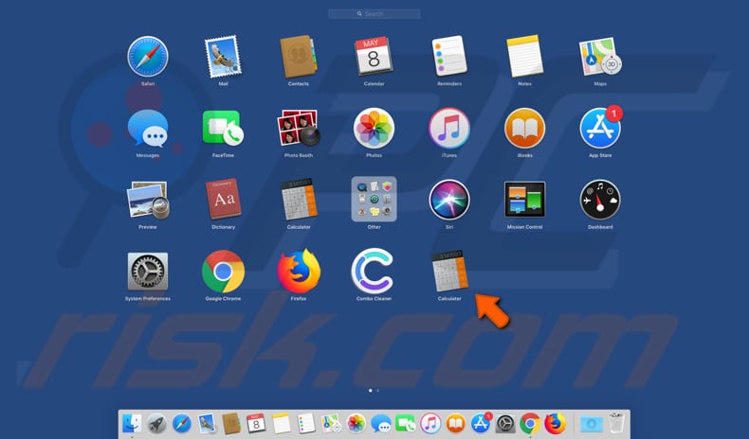
Task: Open iTunes from the Launchpad grid
Action: [449, 128]
